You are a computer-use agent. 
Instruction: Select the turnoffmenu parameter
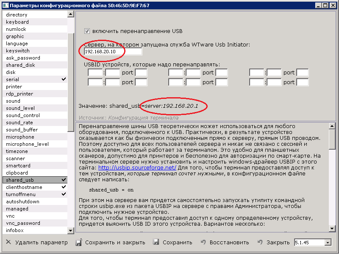pos(21,194)
